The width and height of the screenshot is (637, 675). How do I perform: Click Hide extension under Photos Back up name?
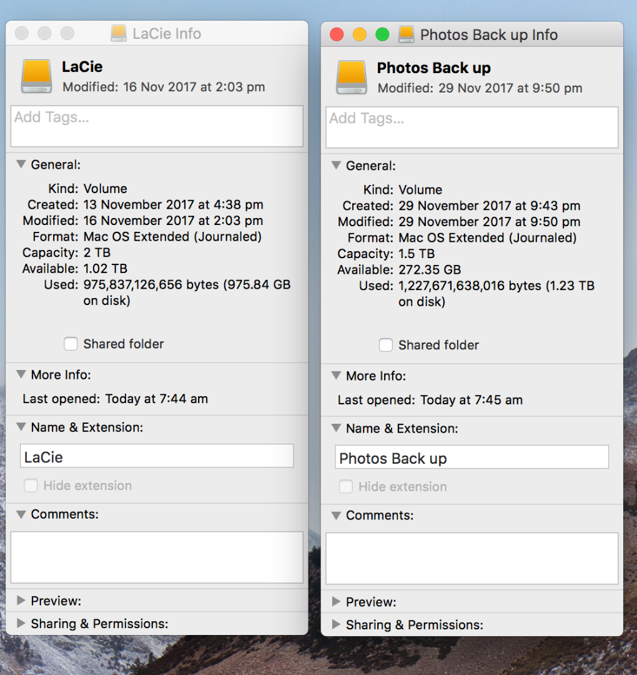(345, 487)
